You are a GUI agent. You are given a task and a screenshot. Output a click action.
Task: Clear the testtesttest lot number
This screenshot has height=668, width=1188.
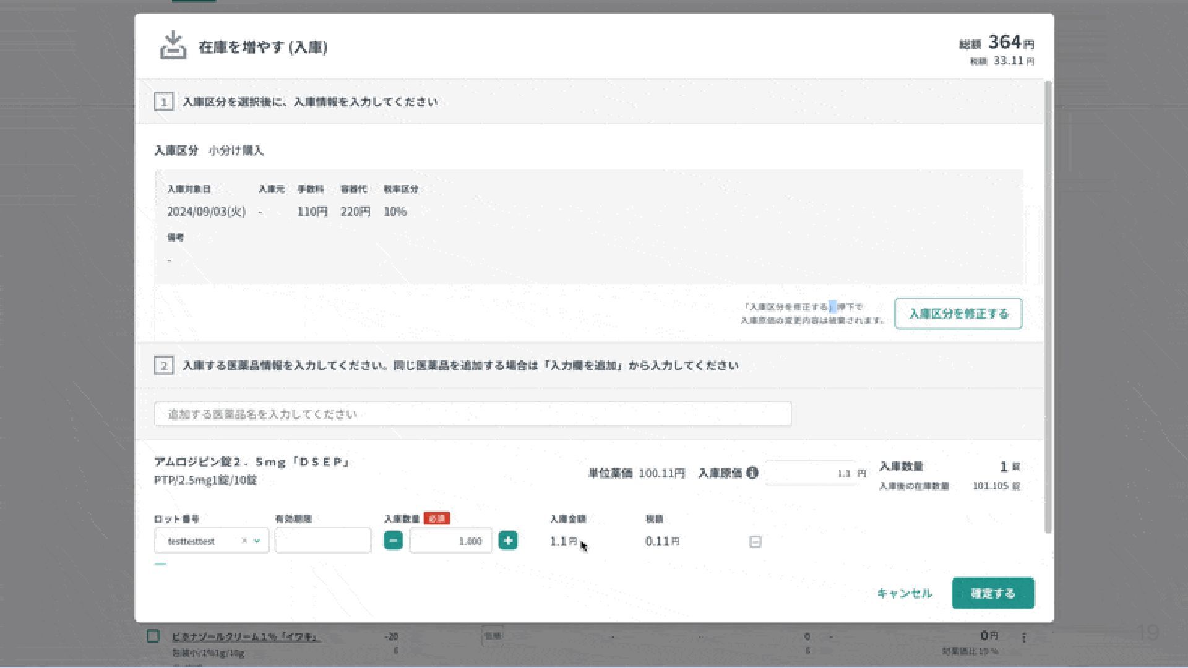(244, 541)
